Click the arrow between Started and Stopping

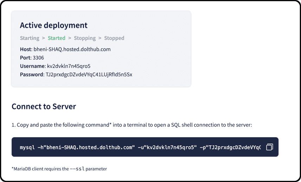pyautogui.click(x=70, y=38)
